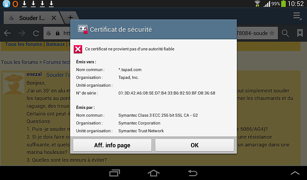This screenshot has width=307, height=180.
Task: Tap the certificate icon in dialog title
Action: point(83,29)
